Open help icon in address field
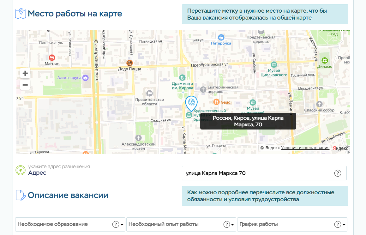366x235 pixels. pos(338,173)
